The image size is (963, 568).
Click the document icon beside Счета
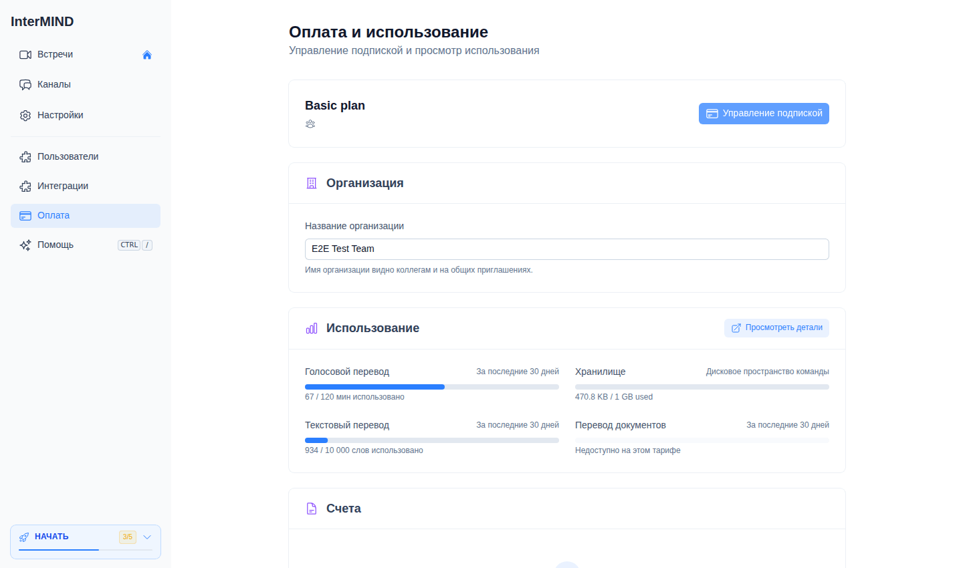pos(312,509)
